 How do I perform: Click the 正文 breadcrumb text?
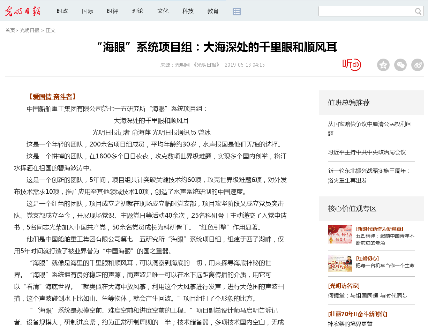coord(51,30)
